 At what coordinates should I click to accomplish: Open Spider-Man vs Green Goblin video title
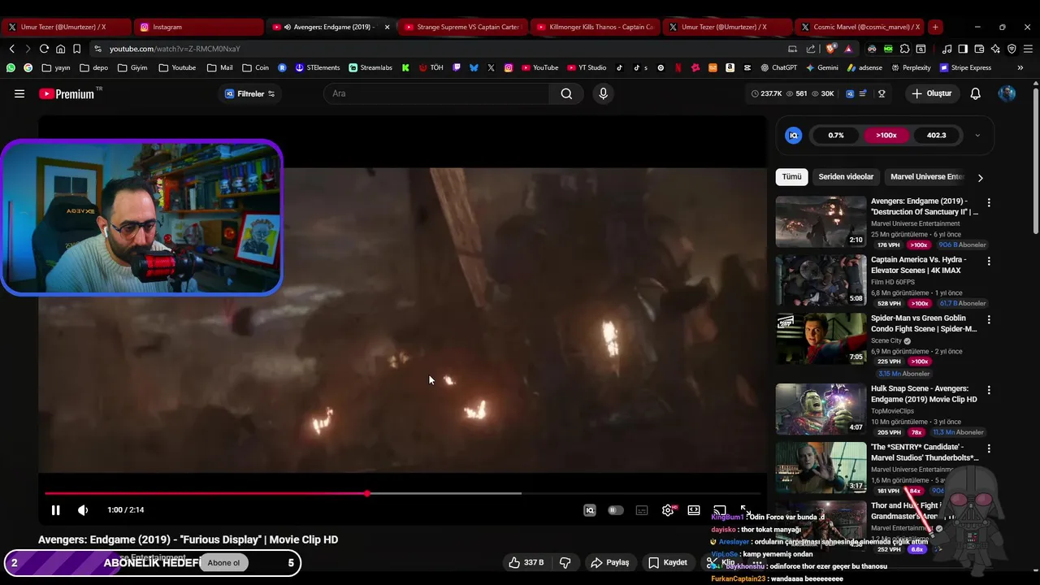924,323
